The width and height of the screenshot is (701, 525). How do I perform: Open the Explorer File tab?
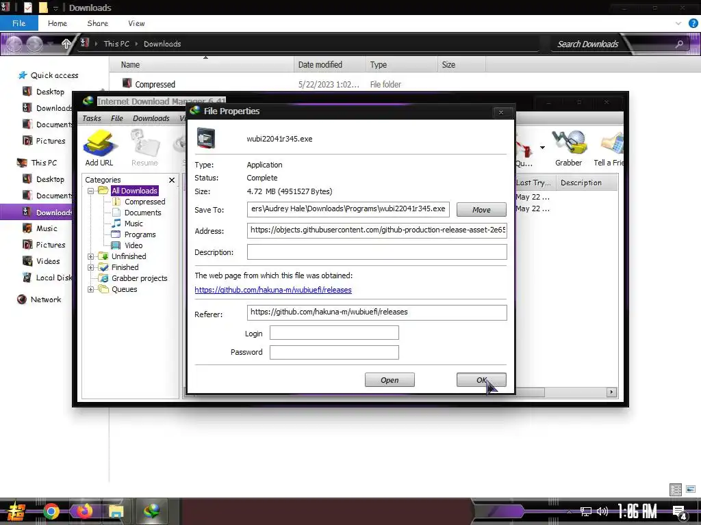click(18, 23)
